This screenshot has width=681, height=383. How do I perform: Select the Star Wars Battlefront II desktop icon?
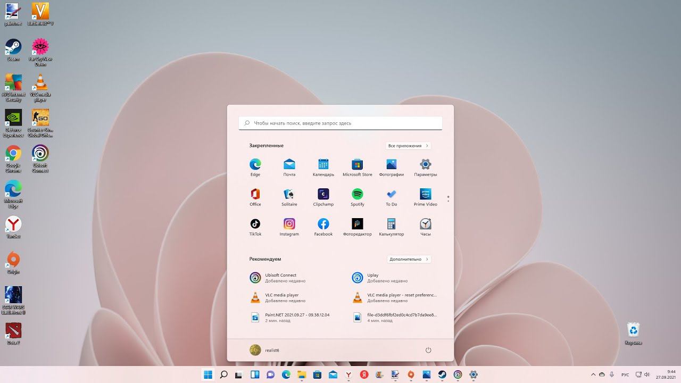(x=13, y=301)
